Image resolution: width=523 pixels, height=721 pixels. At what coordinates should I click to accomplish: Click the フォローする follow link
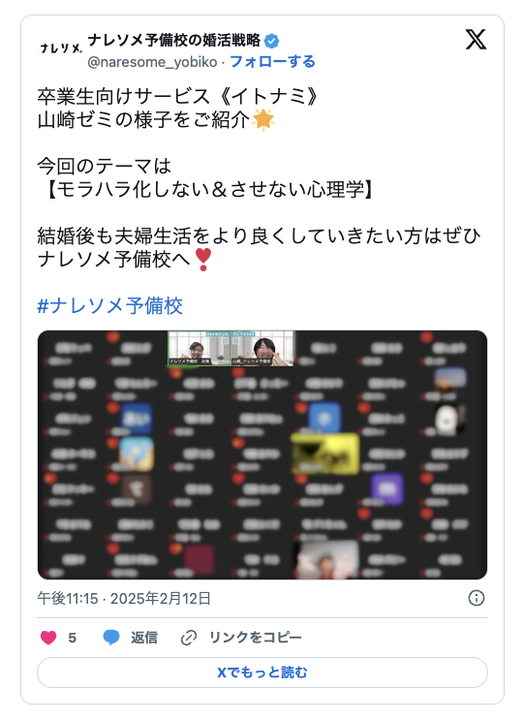pyautogui.click(x=272, y=61)
